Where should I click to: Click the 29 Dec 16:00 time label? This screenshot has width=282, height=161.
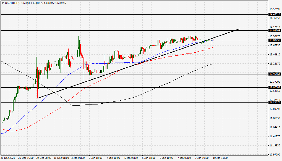coord(26,158)
